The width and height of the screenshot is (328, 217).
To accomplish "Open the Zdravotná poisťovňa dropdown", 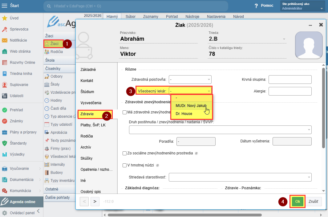I will (x=190, y=80).
